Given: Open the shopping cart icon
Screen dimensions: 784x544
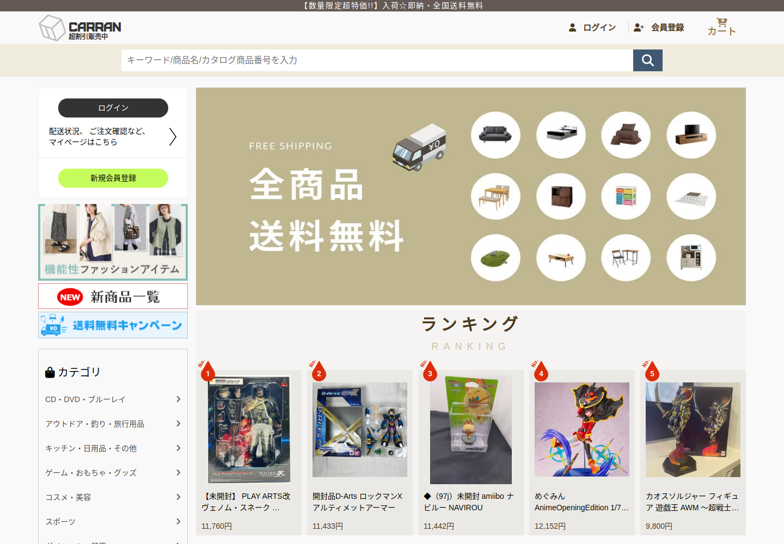Looking at the screenshot, I should [721, 27].
